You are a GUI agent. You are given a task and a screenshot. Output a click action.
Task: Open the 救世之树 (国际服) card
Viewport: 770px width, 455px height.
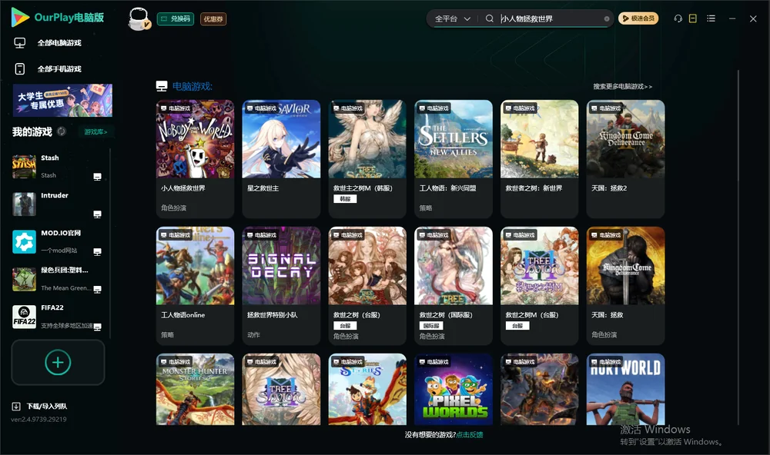click(454, 286)
